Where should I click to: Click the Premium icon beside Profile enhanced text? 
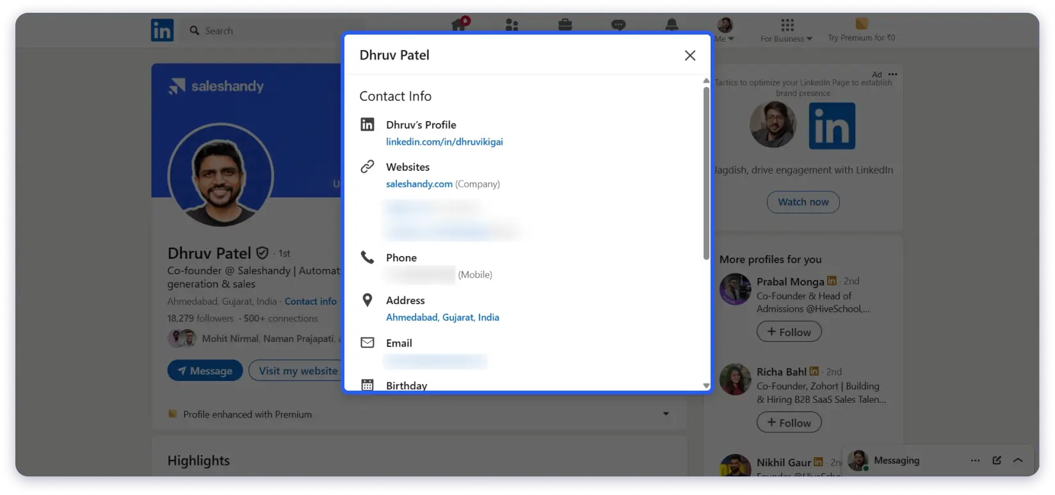[172, 414]
